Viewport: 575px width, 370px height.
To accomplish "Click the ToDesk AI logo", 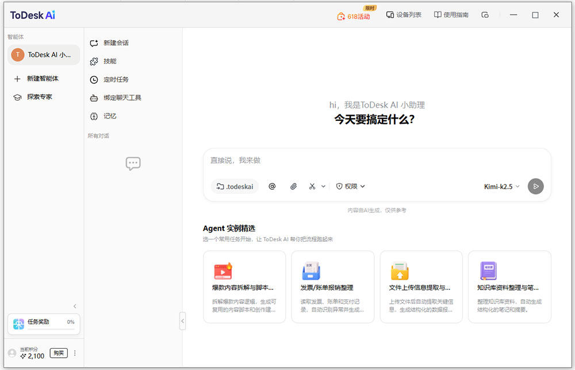I will (33, 15).
